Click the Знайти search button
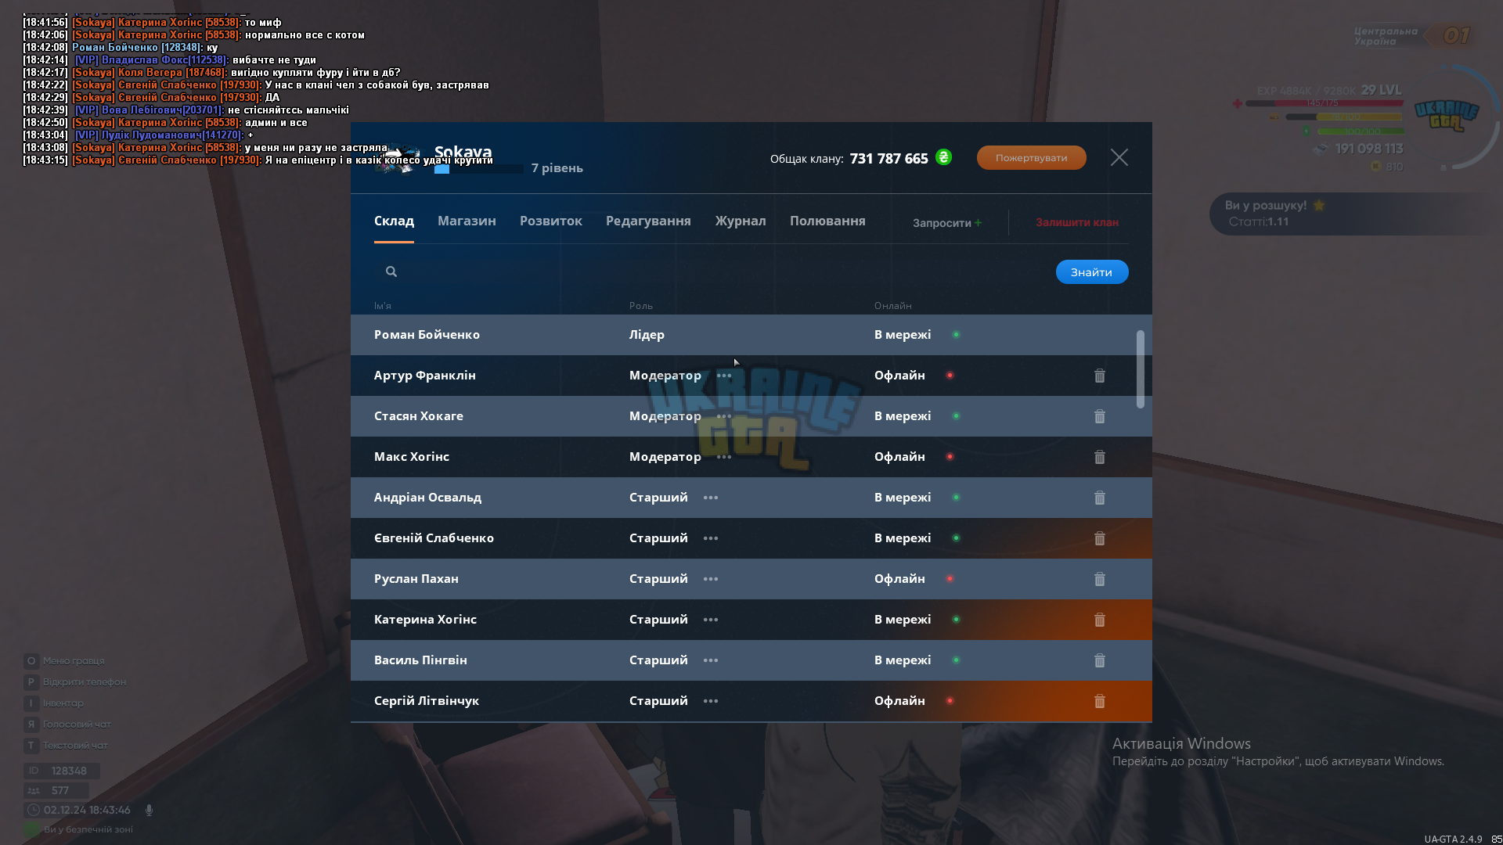 pyautogui.click(x=1091, y=271)
